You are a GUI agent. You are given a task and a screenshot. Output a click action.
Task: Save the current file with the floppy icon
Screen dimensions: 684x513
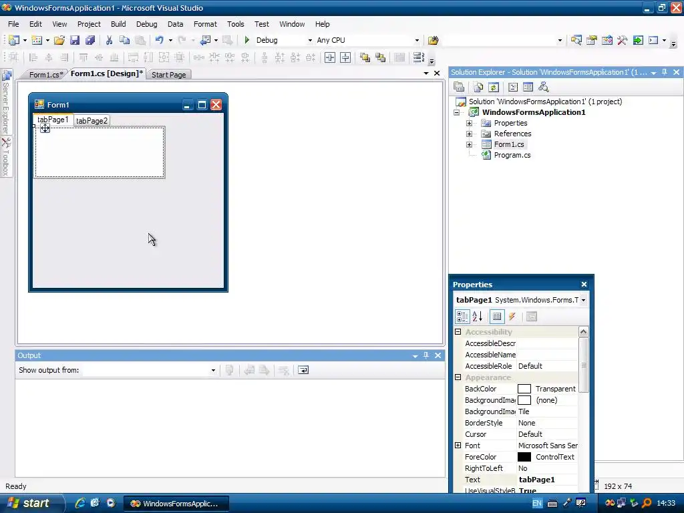(75, 40)
